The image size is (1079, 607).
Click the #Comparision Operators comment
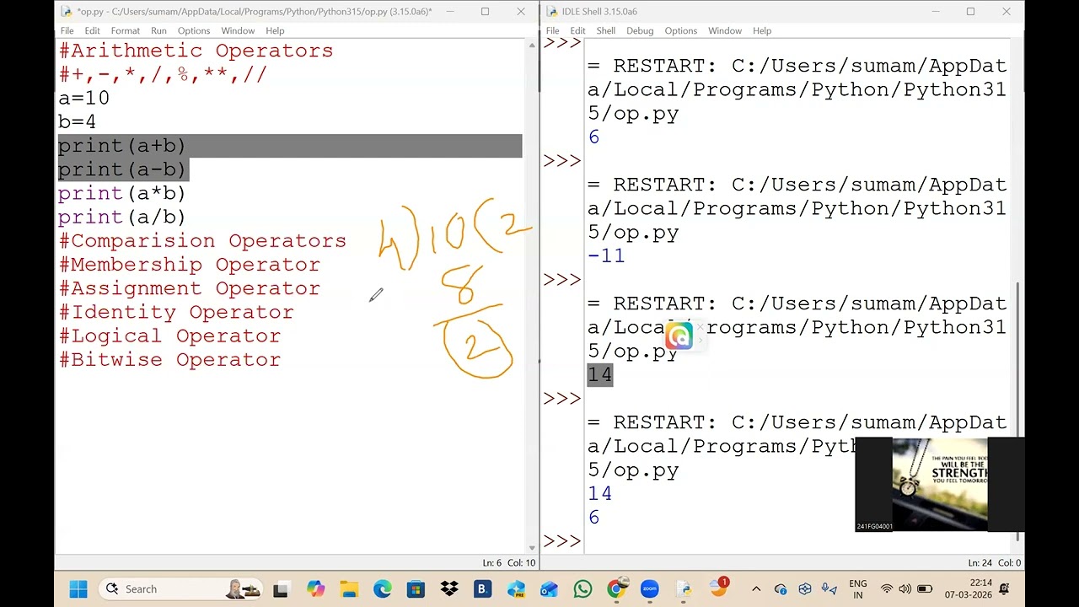[x=202, y=241]
